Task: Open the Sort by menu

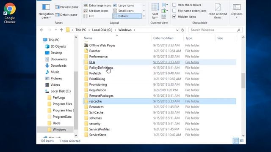Action: pos(155,11)
